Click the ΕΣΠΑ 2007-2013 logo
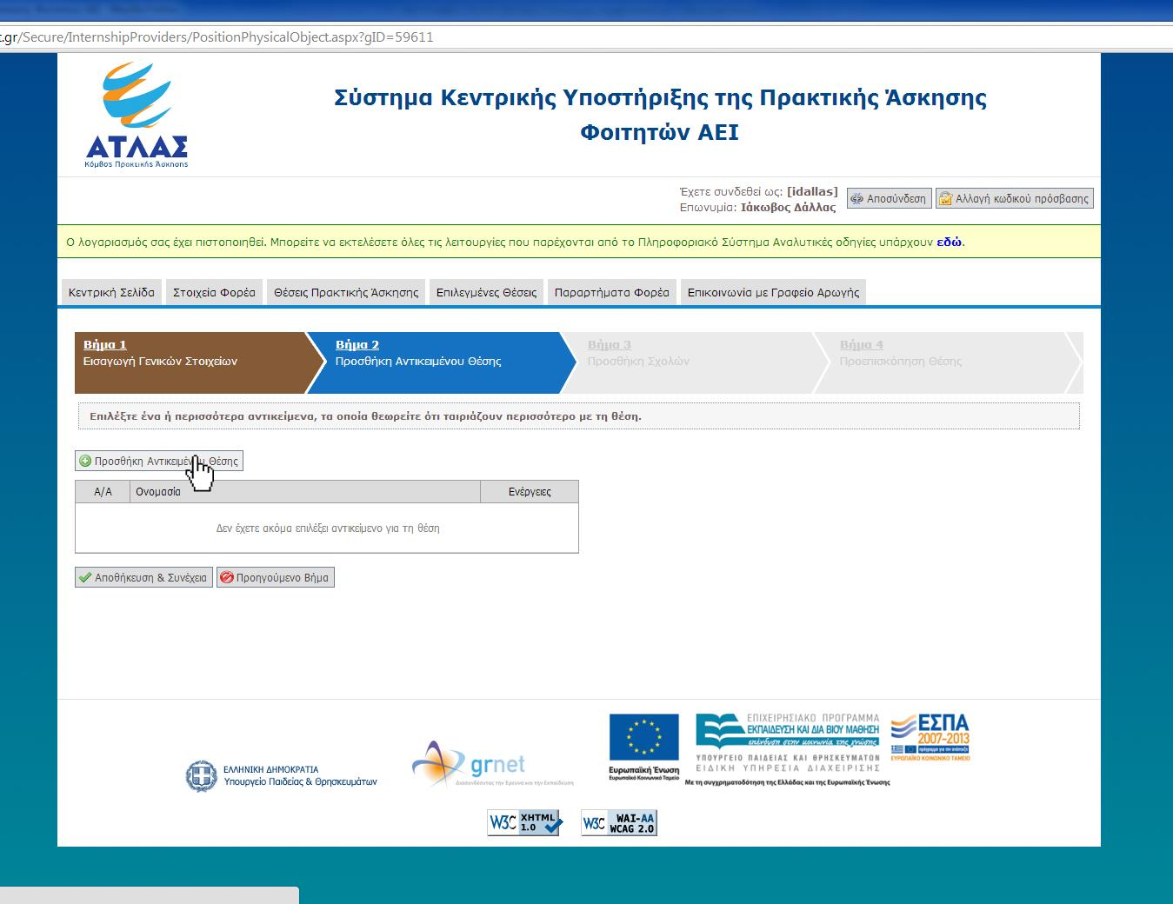 point(930,738)
